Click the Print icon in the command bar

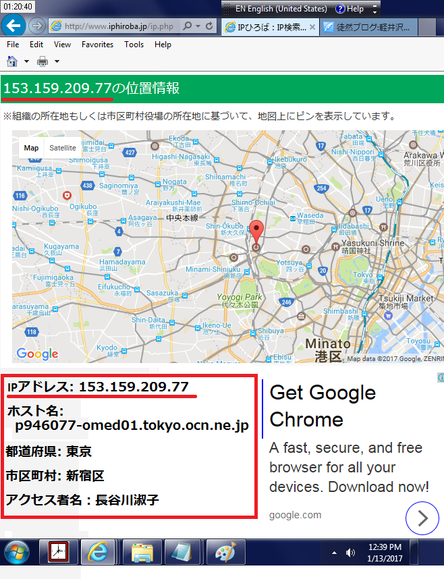43,61
